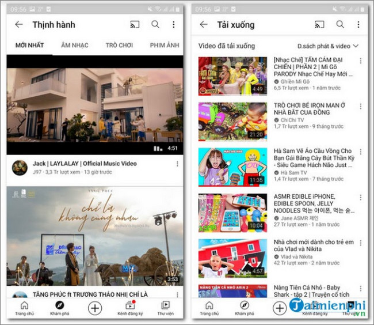Play Jack LAYLALAY video thumbnail
The height and width of the screenshot is (325, 374).
point(95,105)
